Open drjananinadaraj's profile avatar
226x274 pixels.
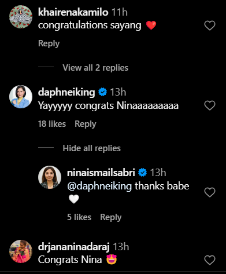pos(21,251)
